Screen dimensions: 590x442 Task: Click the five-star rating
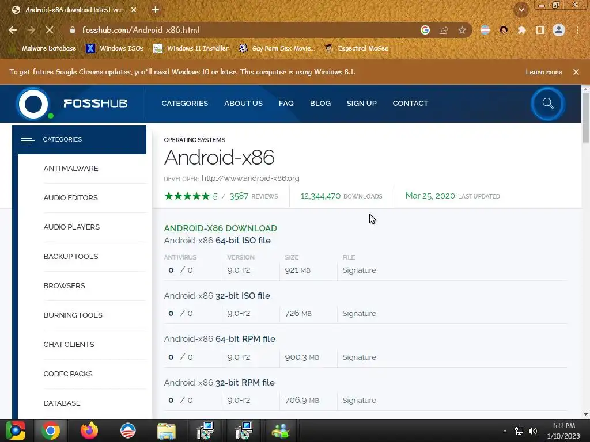(x=187, y=196)
